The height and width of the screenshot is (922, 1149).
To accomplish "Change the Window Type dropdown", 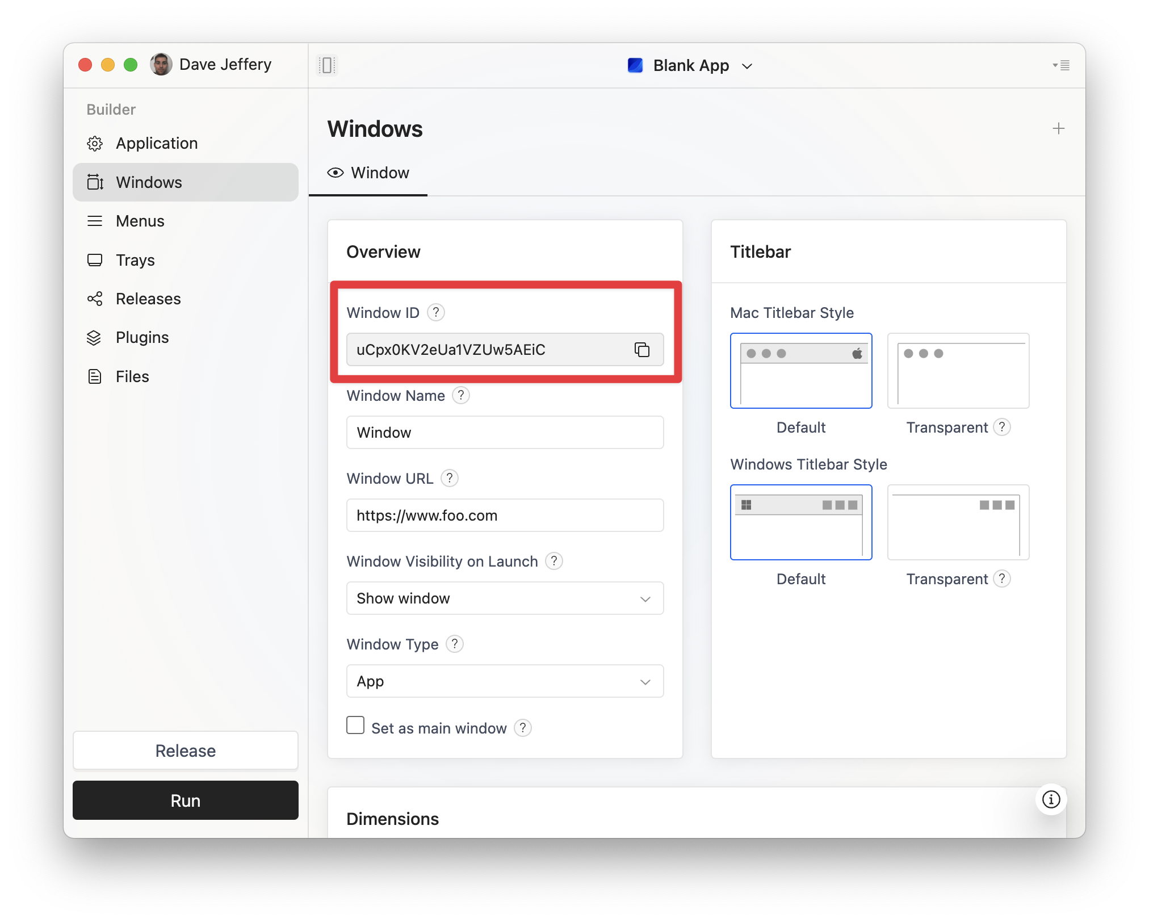I will pos(505,681).
